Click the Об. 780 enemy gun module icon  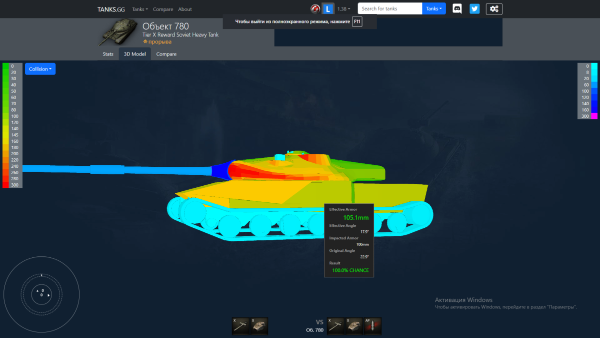tap(336, 325)
